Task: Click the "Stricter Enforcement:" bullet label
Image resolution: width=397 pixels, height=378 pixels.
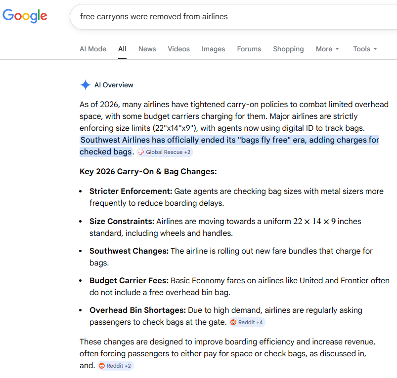Action: (131, 191)
